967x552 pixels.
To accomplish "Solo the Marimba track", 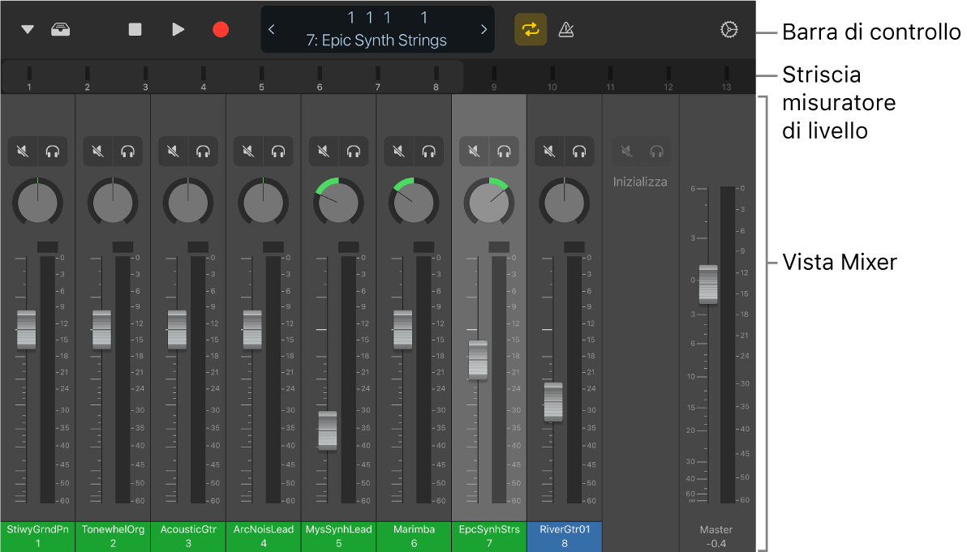I will pyautogui.click(x=429, y=151).
